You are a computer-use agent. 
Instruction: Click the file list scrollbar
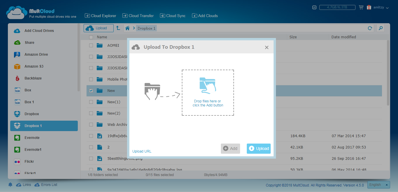tap(388, 73)
